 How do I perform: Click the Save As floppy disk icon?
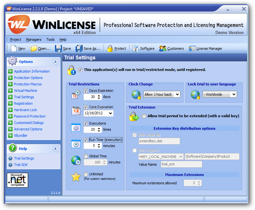(79, 48)
